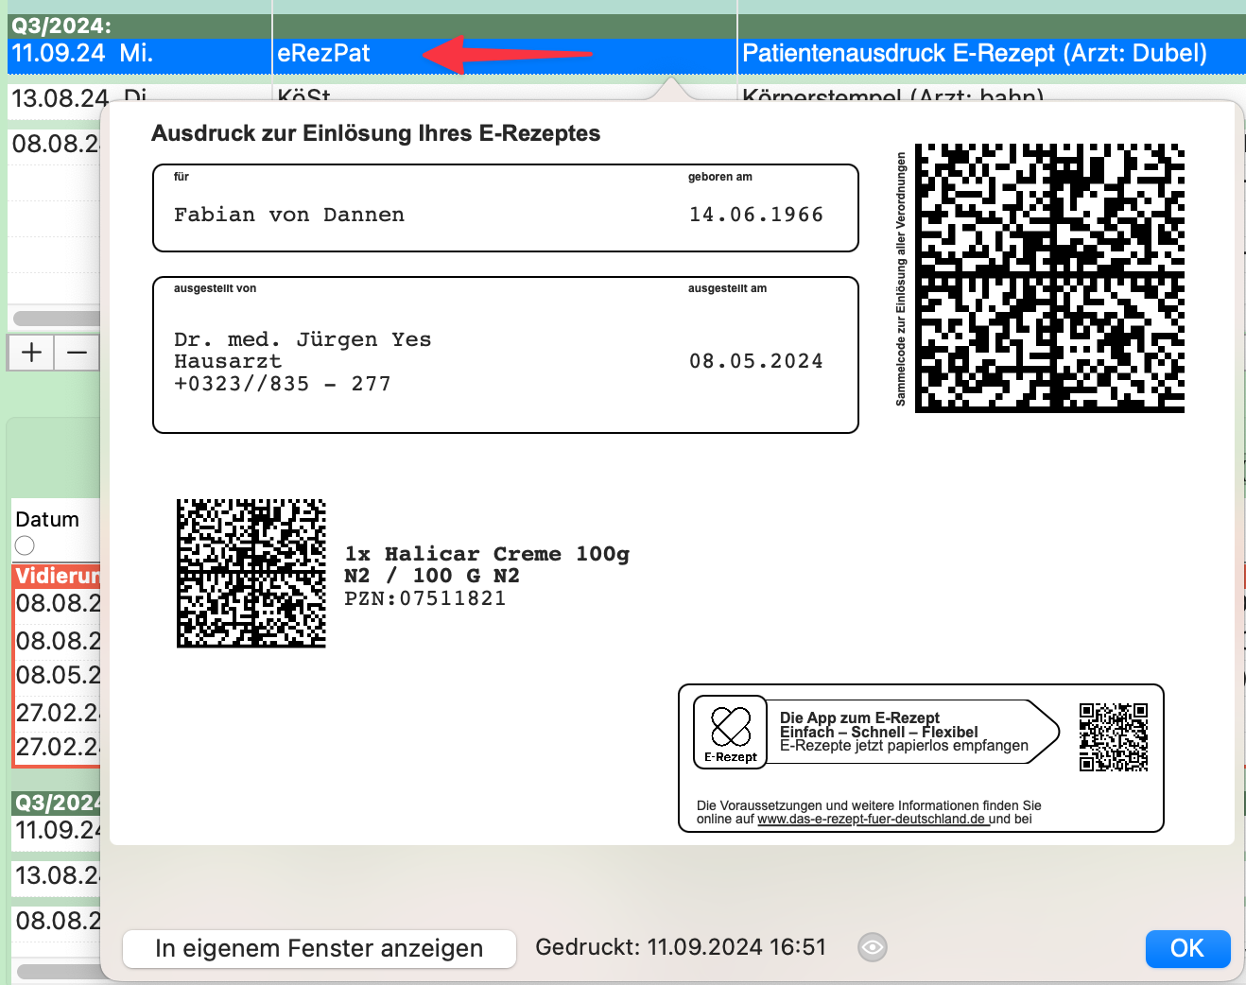Click 'Ausdruck zur Einlösung Ihres E-Rezeptes' heading
1246x985 pixels.
point(376,133)
